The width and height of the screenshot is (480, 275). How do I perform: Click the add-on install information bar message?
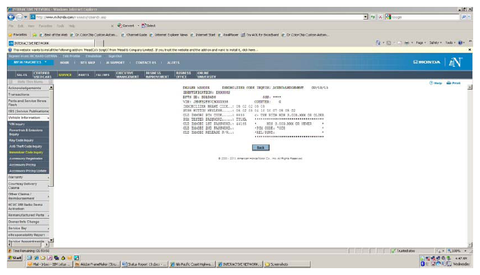(135, 49)
